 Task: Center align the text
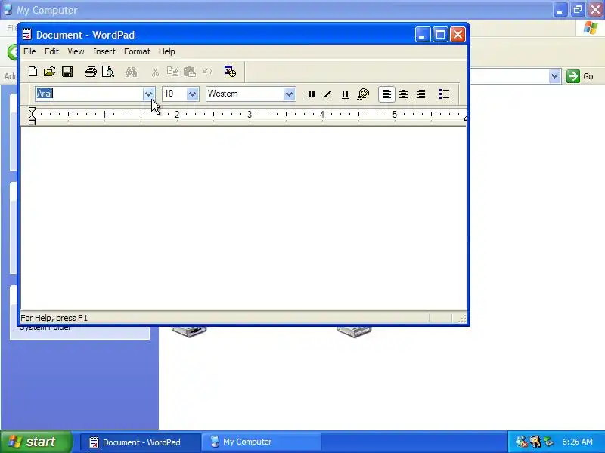coord(404,94)
